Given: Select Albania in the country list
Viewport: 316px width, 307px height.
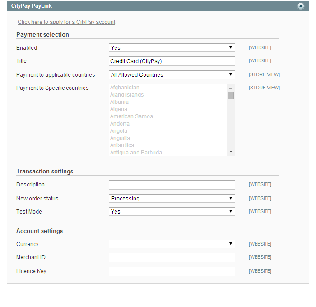Looking at the screenshot, I should (119, 102).
